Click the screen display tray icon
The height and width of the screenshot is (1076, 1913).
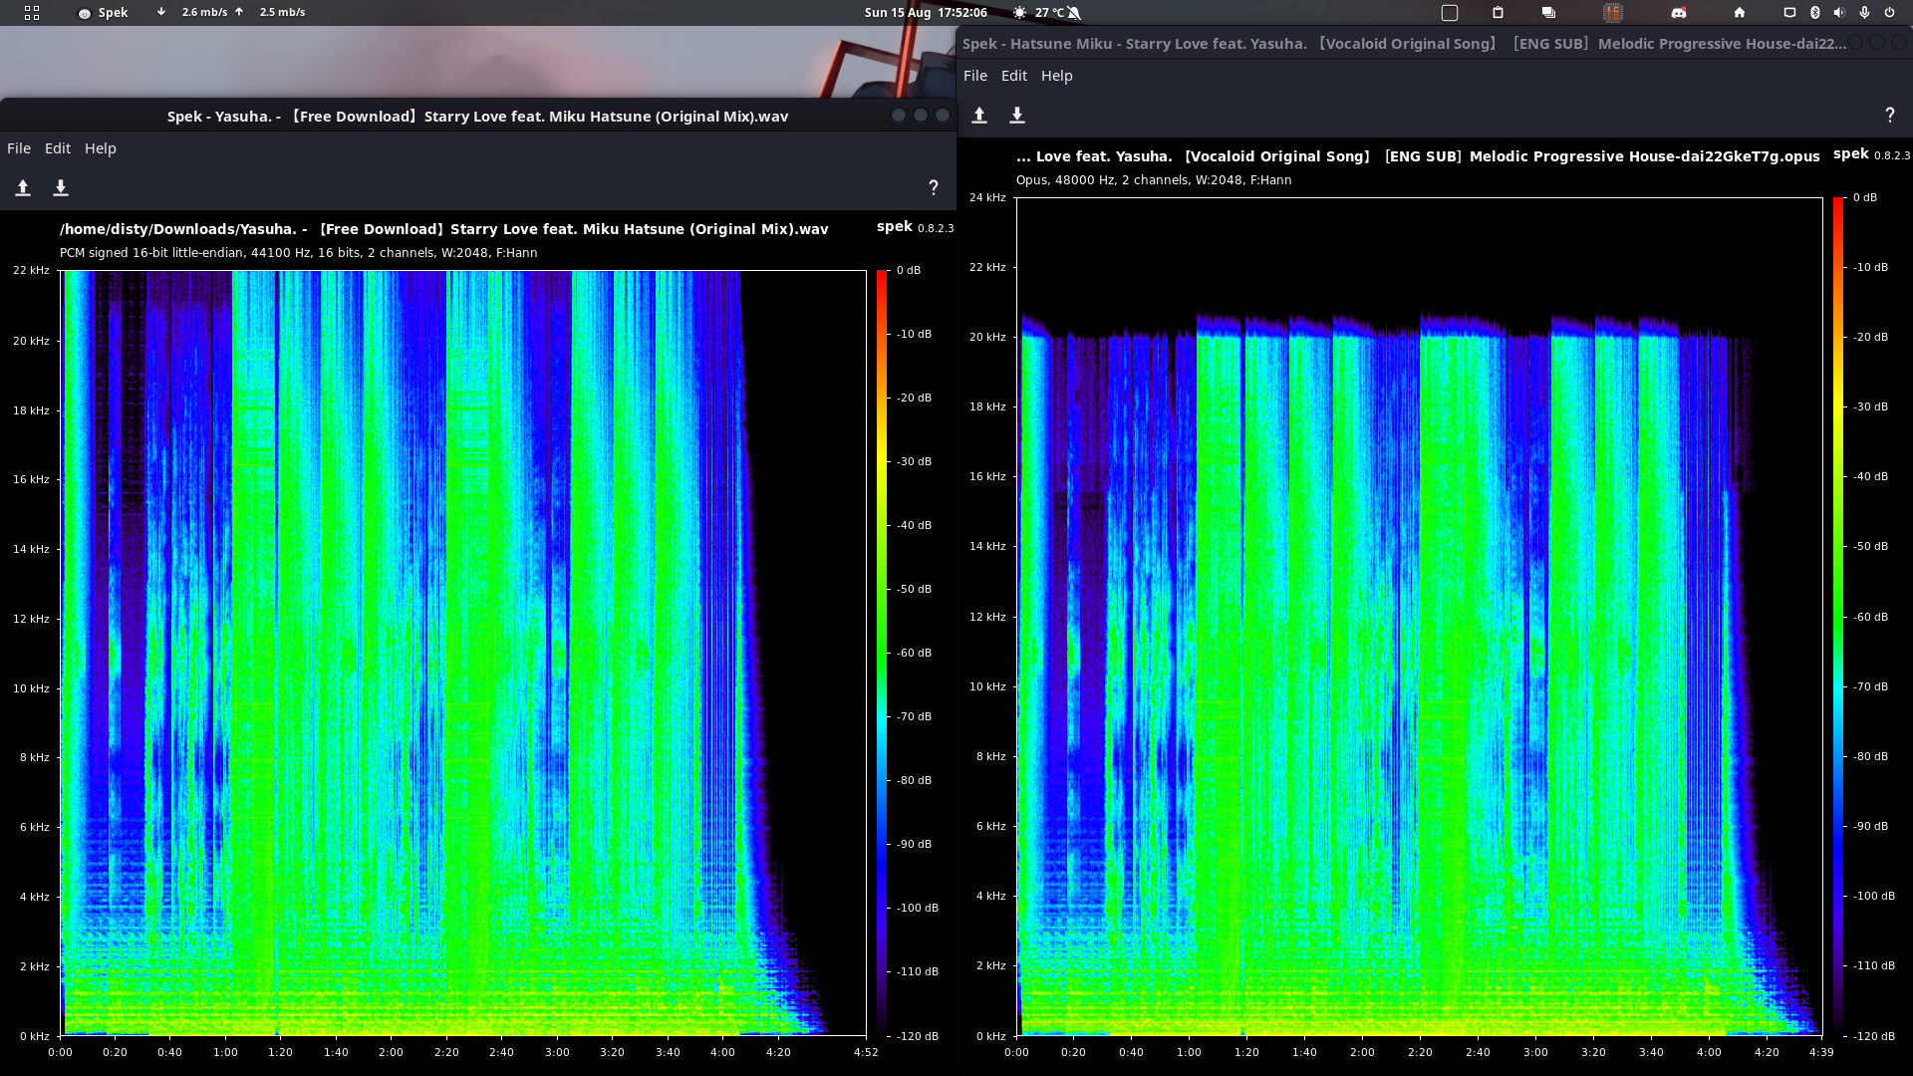coord(1789,13)
